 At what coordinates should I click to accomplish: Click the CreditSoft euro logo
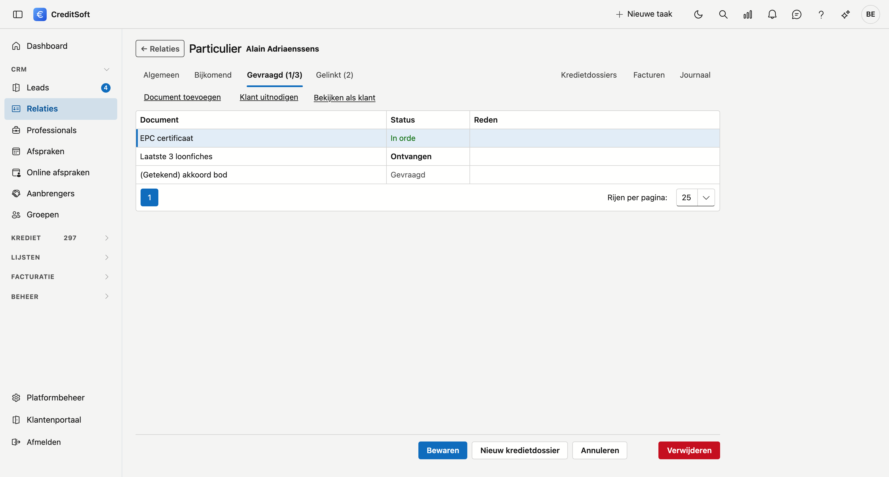point(40,14)
